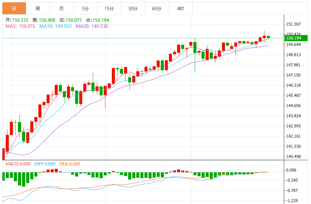Click the MACD:0.000 indicator label
The height and width of the screenshot is (204, 311).
pyautogui.click(x=18, y=164)
